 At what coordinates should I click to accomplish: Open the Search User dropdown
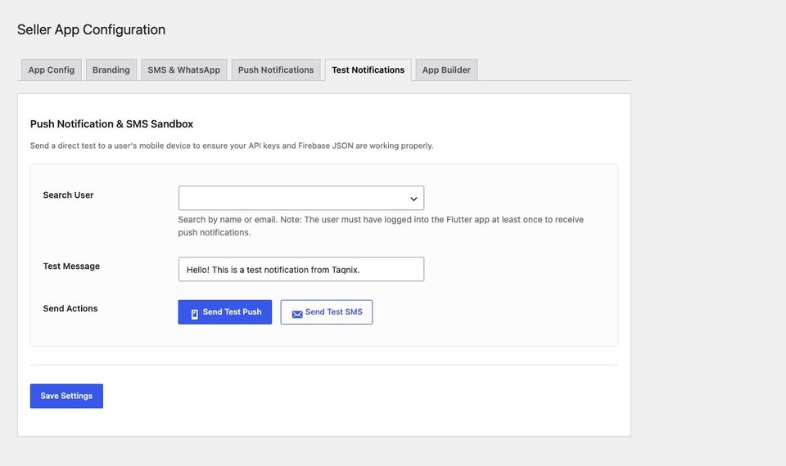pyautogui.click(x=300, y=198)
